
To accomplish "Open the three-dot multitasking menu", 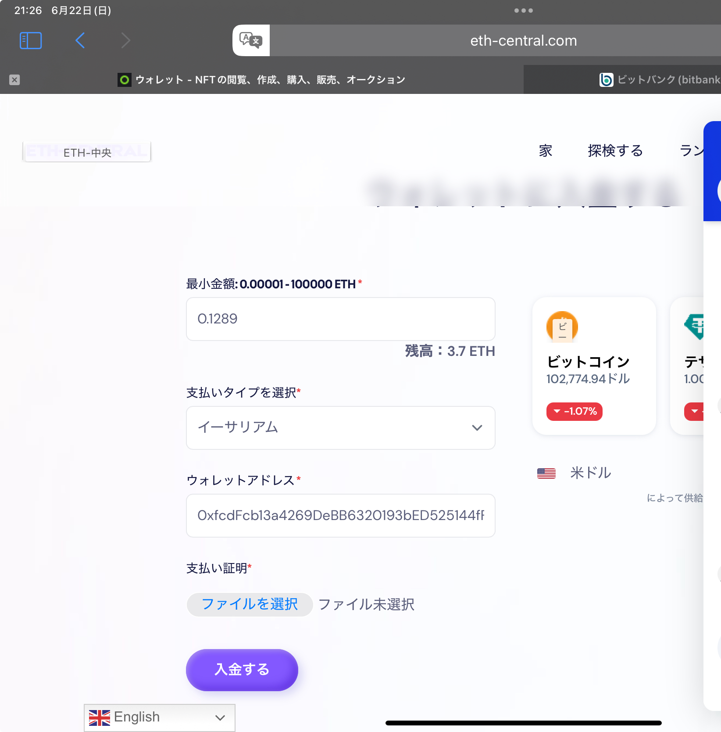I will pyautogui.click(x=524, y=11).
